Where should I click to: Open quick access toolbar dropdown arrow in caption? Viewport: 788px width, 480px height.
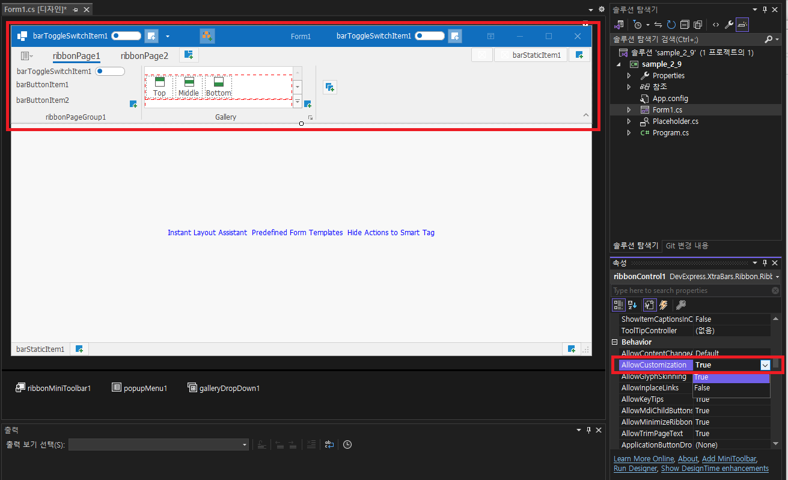point(168,37)
